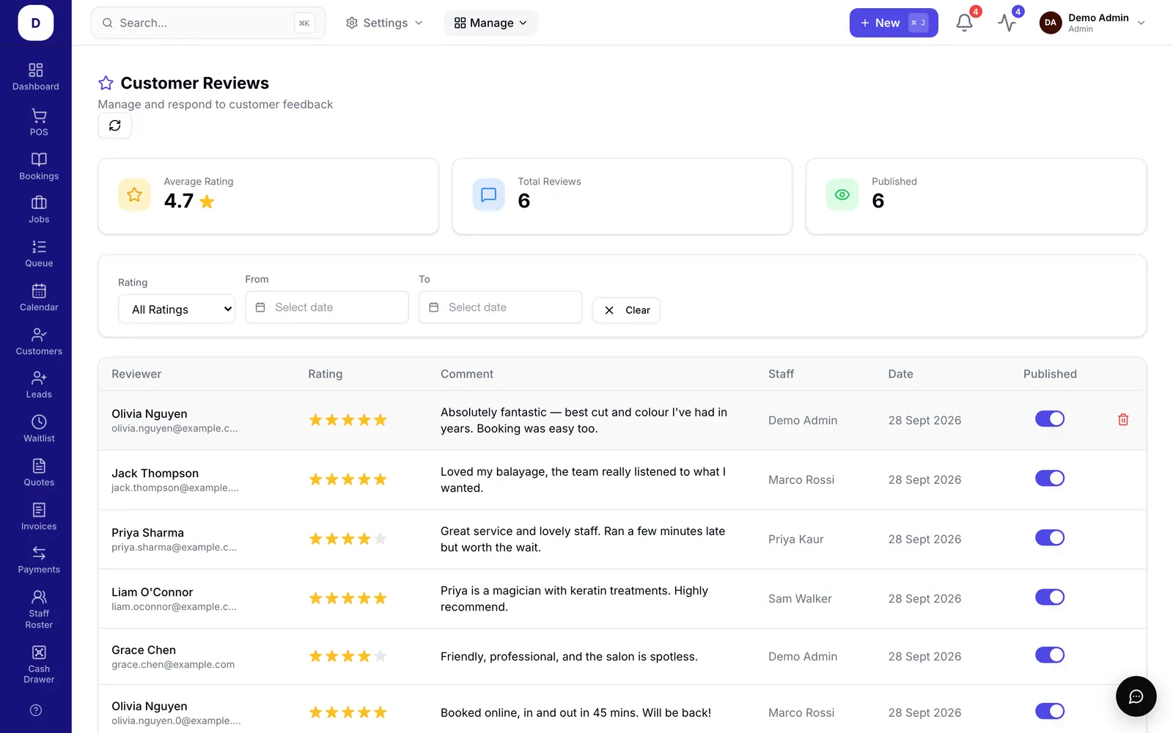This screenshot has height=733, width=1173.
Task: Click the Reviewer column header
Action: (x=136, y=374)
